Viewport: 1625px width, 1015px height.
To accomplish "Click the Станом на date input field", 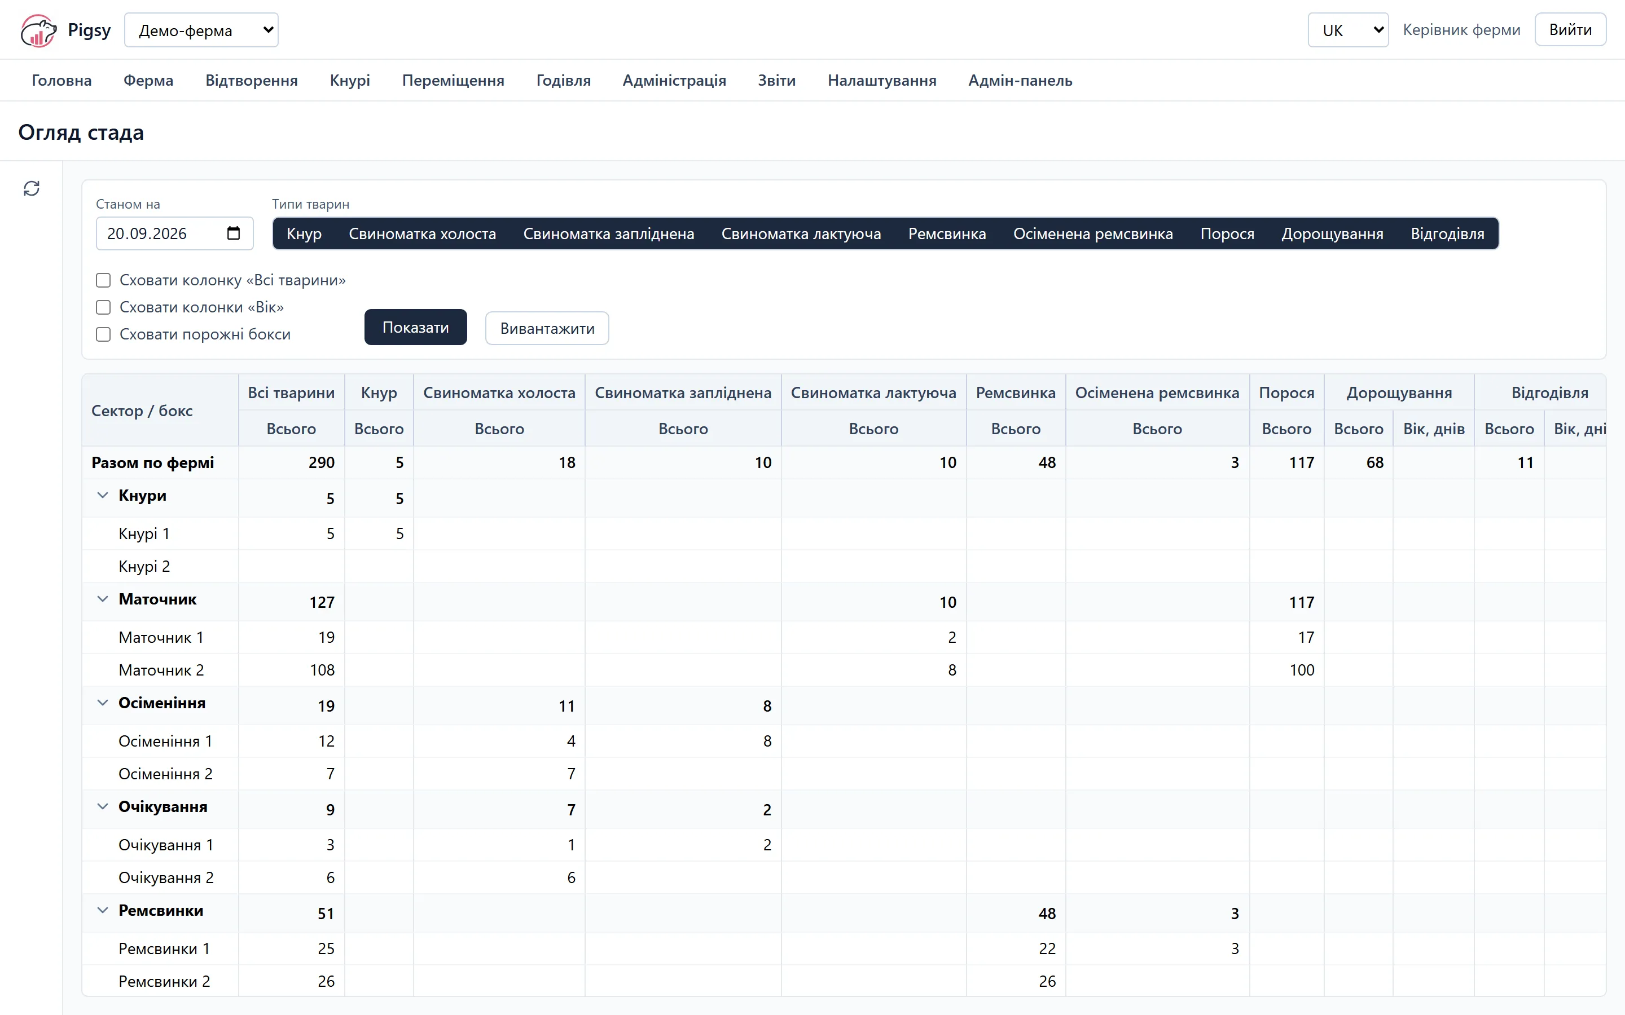I will [x=174, y=233].
